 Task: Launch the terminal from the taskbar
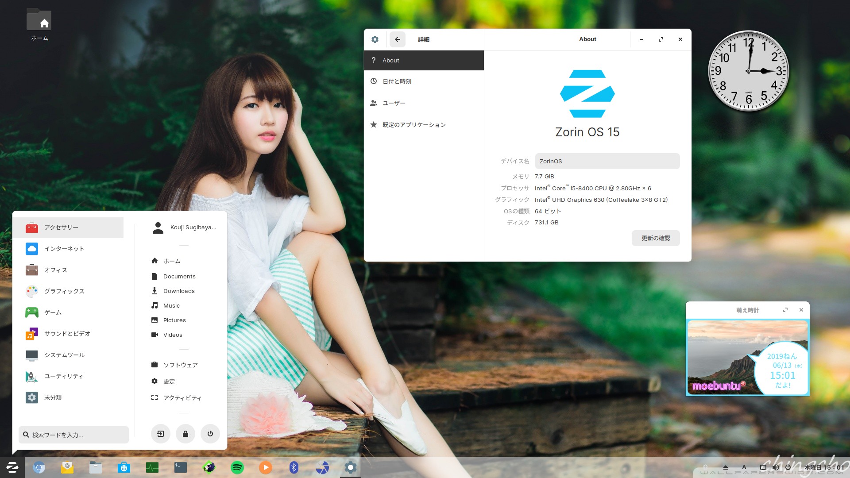[x=181, y=467]
